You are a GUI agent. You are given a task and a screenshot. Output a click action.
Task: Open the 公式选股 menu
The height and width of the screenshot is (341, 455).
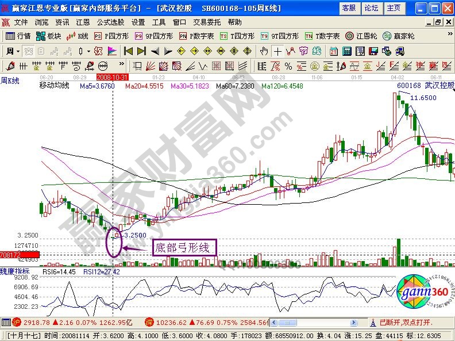110,22
